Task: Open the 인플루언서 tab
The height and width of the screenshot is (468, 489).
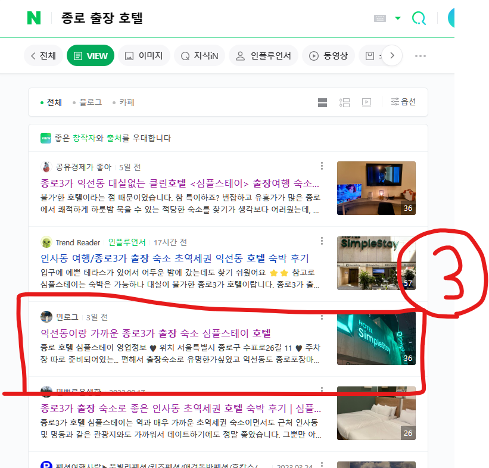Action: 263,56
